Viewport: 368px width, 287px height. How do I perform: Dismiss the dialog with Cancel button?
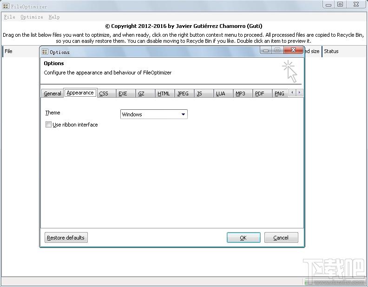pos(281,238)
